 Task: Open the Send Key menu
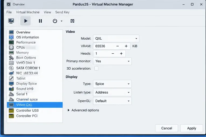coord(62,12)
